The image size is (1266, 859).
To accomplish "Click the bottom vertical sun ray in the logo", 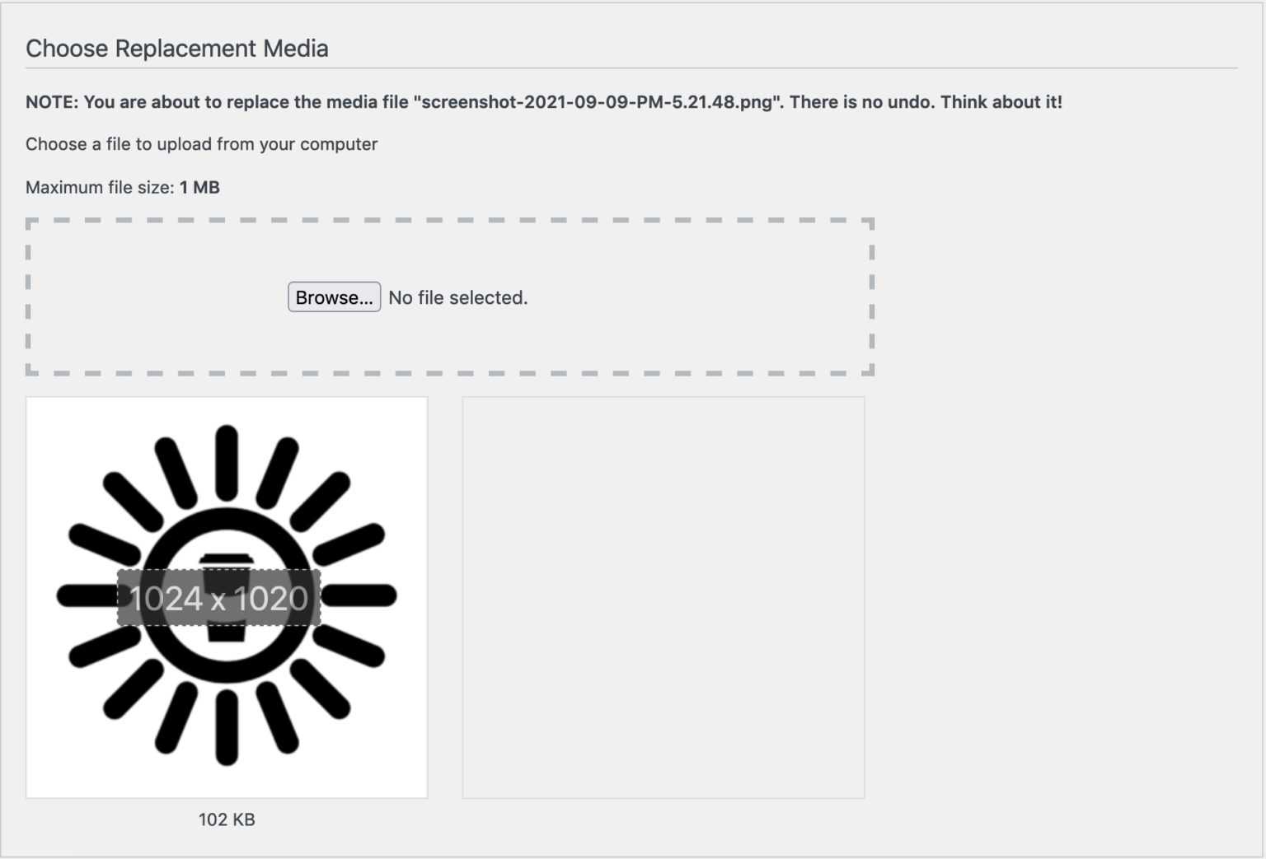I will [227, 728].
